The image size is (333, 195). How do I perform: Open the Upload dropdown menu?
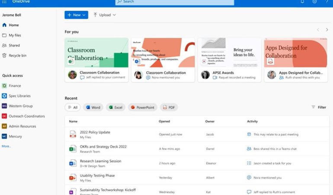click(105, 15)
